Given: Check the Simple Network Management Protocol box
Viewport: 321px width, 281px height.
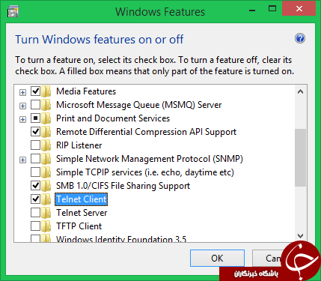Looking at the screenshot, I should (35, 159).
